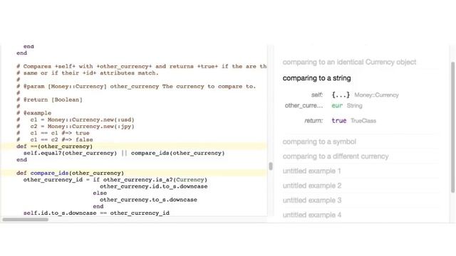Click the 'def compare_ids(other_currency)' line
Viewport: 456px width, 256px height.
pos(70,173)
